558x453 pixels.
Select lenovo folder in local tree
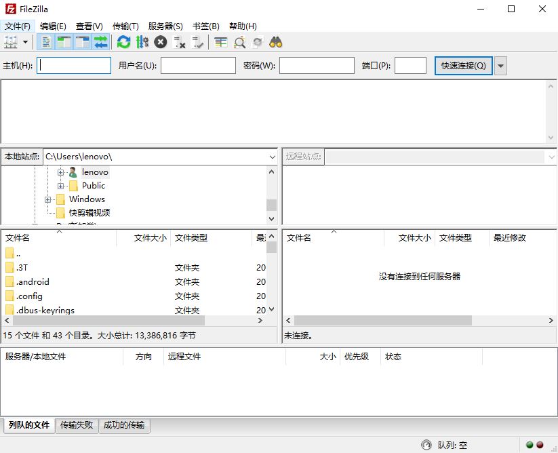[95, 172]
